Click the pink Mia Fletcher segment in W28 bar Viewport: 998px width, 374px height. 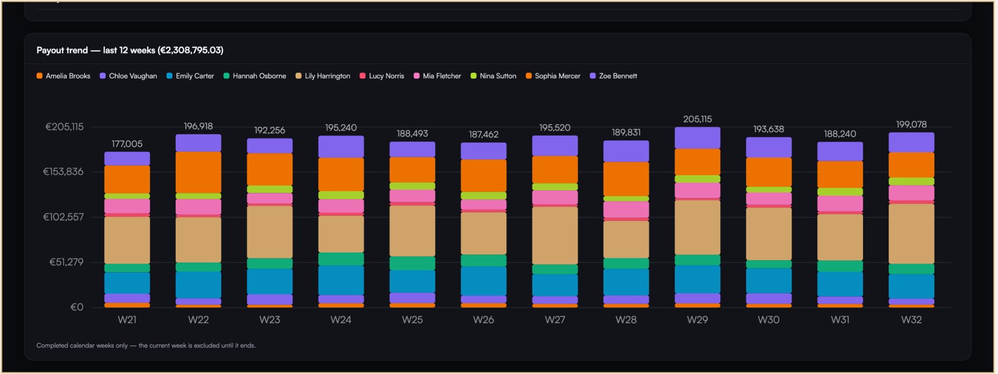[626, 210]
